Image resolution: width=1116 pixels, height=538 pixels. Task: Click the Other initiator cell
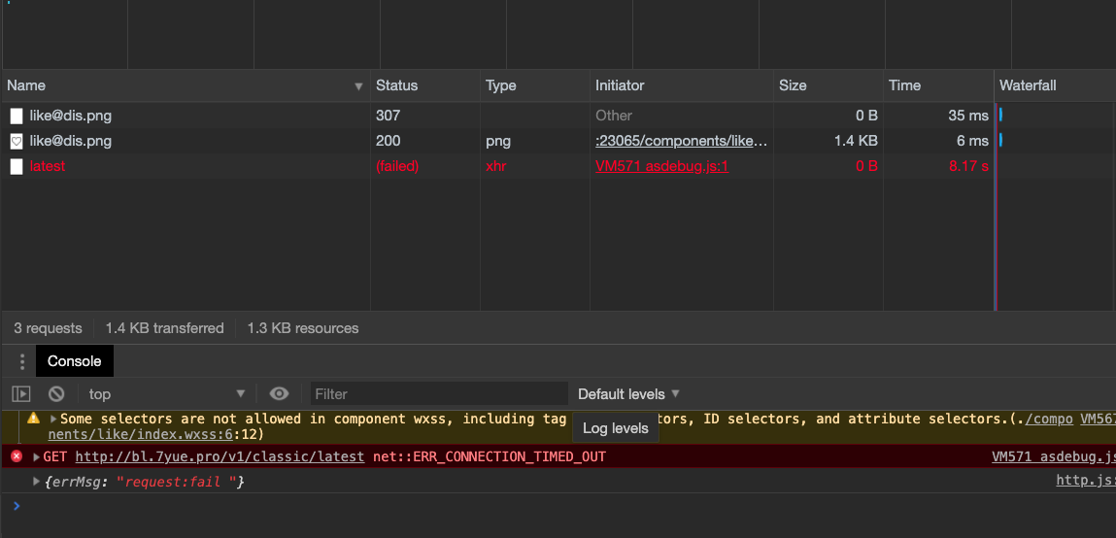click(614, 116)
